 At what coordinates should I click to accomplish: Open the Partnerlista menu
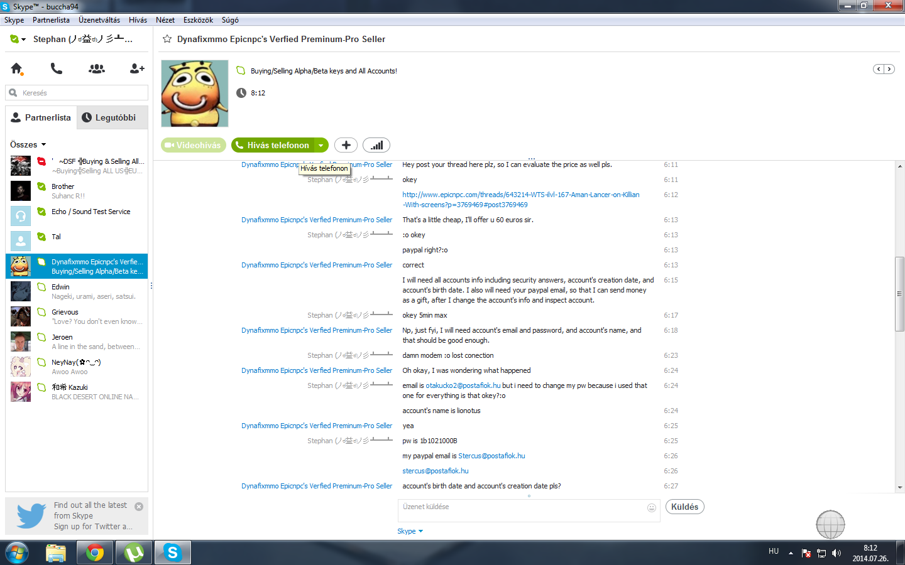click(x=51, y=20)
